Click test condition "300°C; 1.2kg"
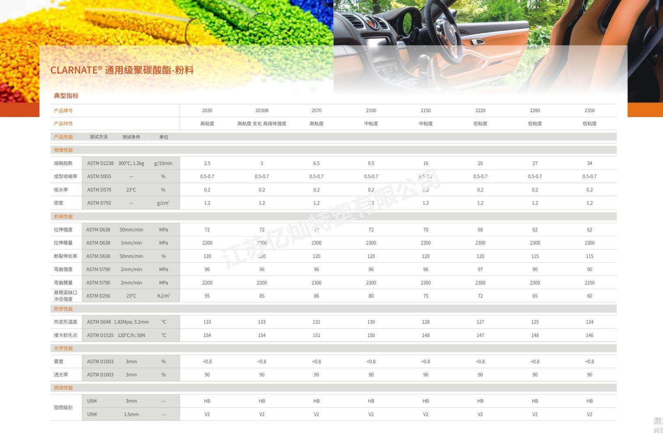The width and height of the screenshot is (663, 436). (x=131, y=163)
